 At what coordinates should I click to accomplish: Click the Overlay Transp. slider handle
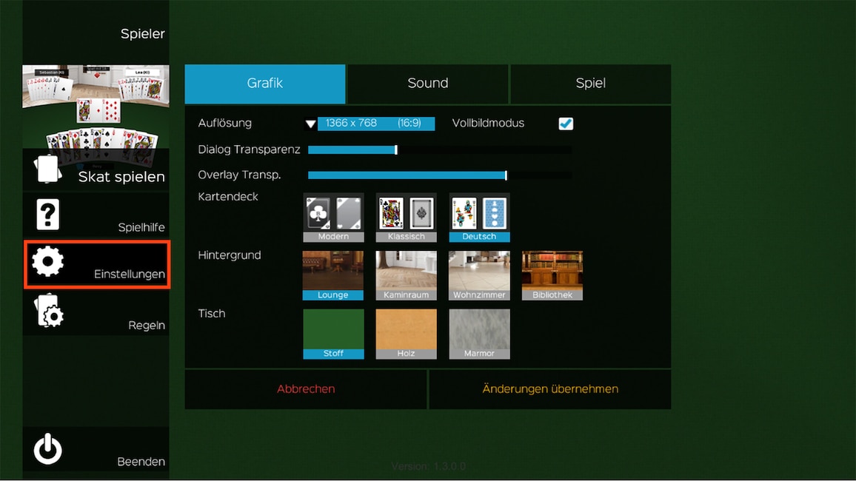pos(506,175)
